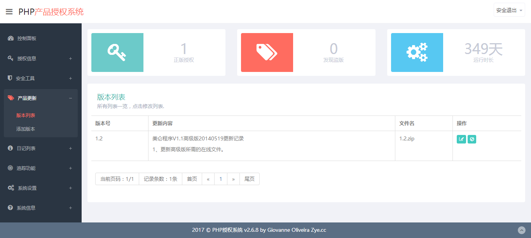The height and width of the screenshot is (238, 531).
Task: Open the 安全退出 dropdown
Action: pyautogui.click(x=509, y=10)
